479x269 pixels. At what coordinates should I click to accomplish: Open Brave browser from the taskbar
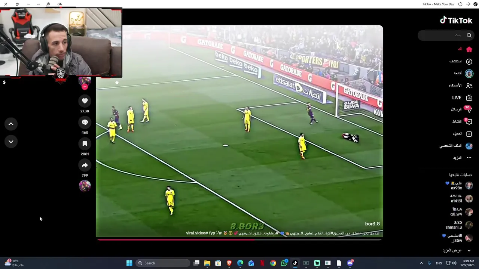coord(229,263)
